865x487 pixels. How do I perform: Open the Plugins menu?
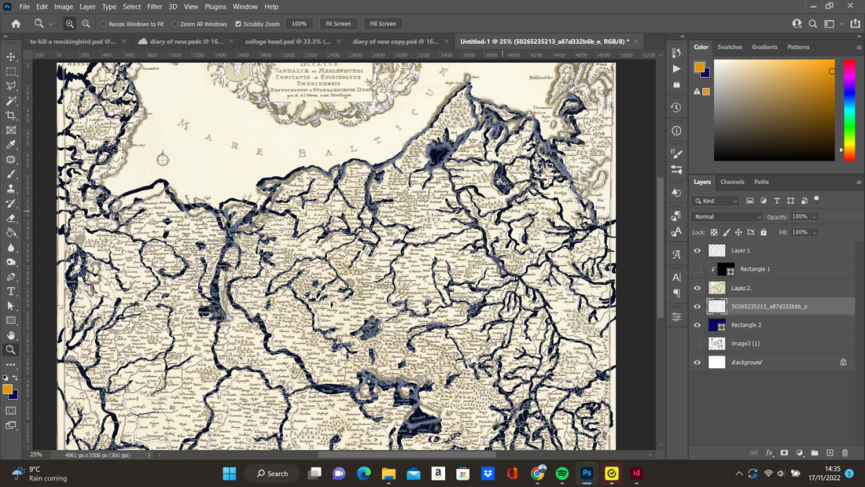point(215,6)
